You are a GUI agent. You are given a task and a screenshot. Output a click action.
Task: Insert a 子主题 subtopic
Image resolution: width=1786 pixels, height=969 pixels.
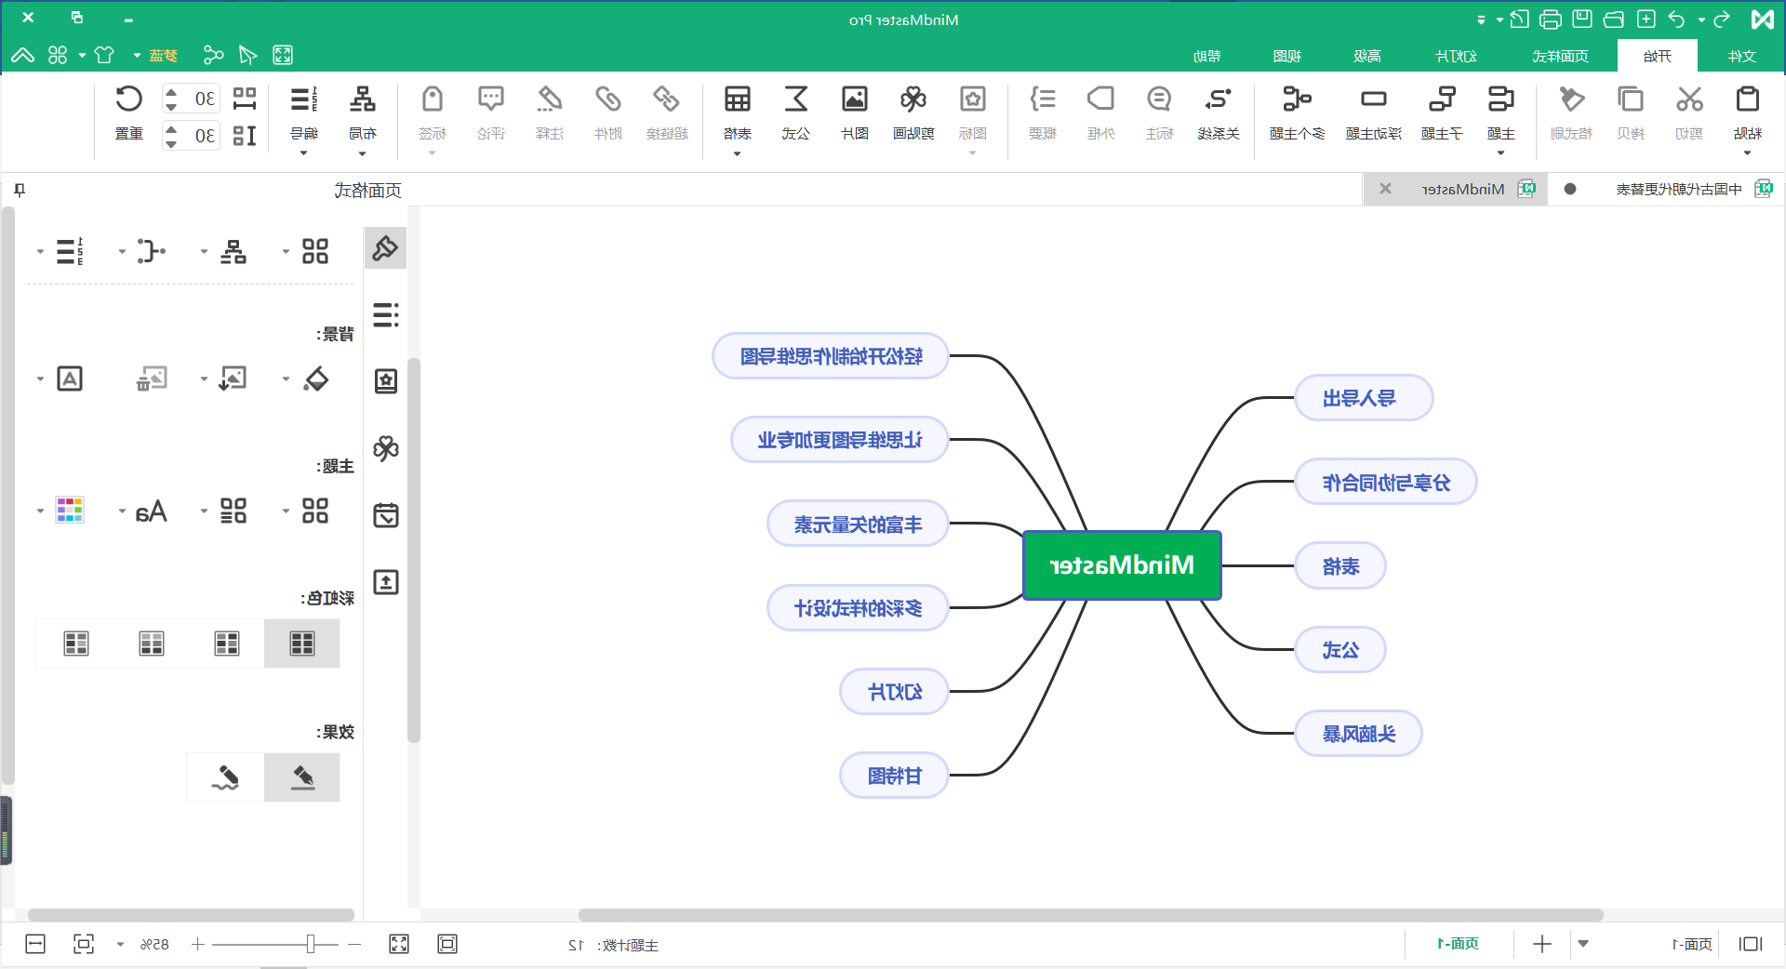[x=1442, y=113]
